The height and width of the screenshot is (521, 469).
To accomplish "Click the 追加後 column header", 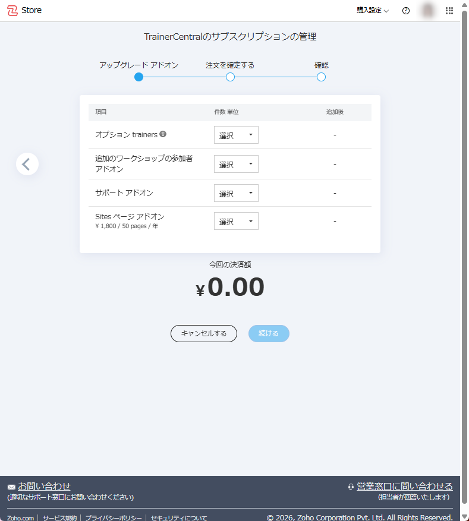I will [335, 112].
